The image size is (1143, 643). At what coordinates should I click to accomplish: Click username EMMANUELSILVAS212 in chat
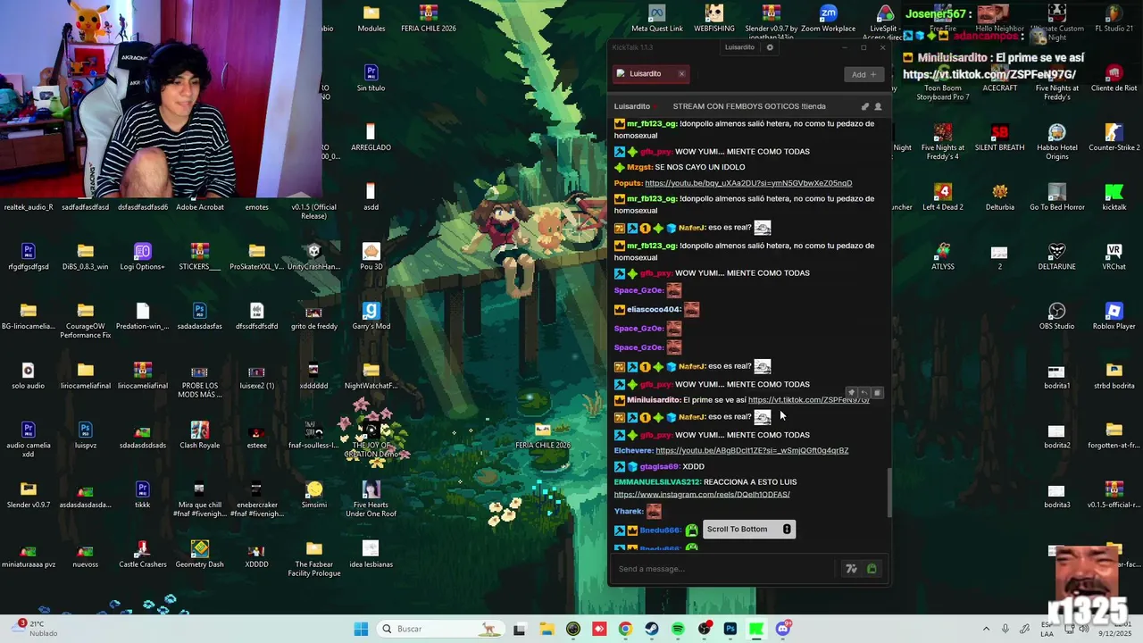click(x=657, y=482)
